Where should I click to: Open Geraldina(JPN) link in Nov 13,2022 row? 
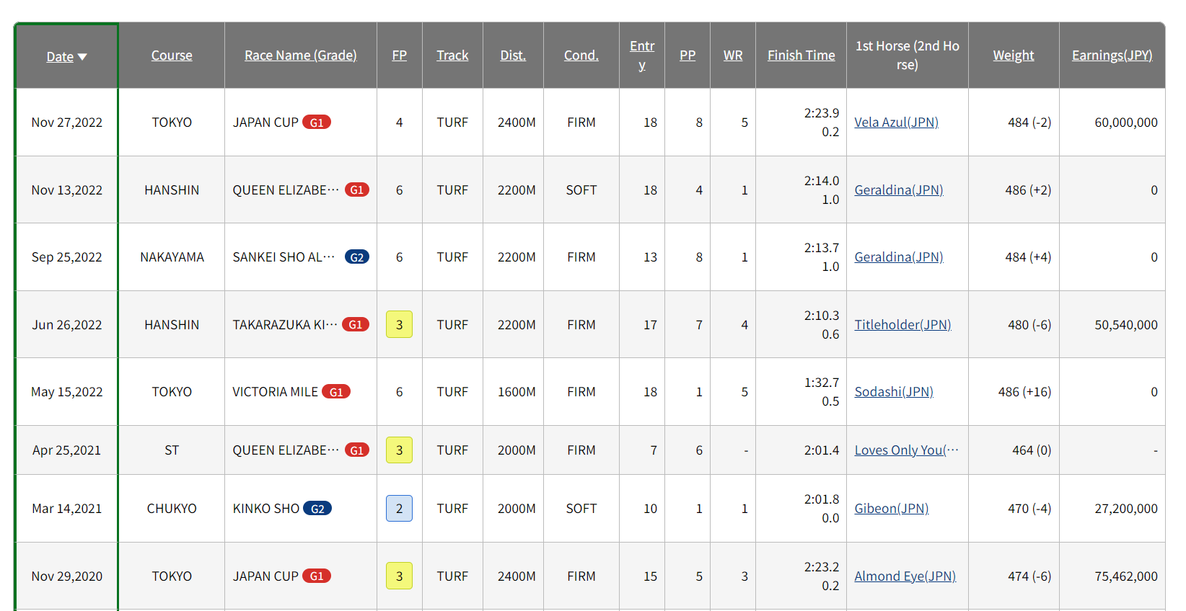click(899, 190)
